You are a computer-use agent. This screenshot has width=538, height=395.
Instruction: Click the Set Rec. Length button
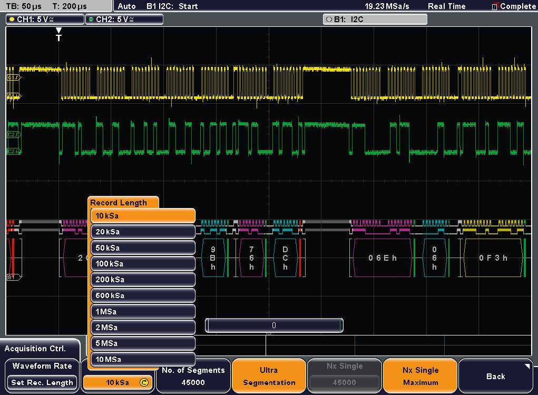point(42,382)
